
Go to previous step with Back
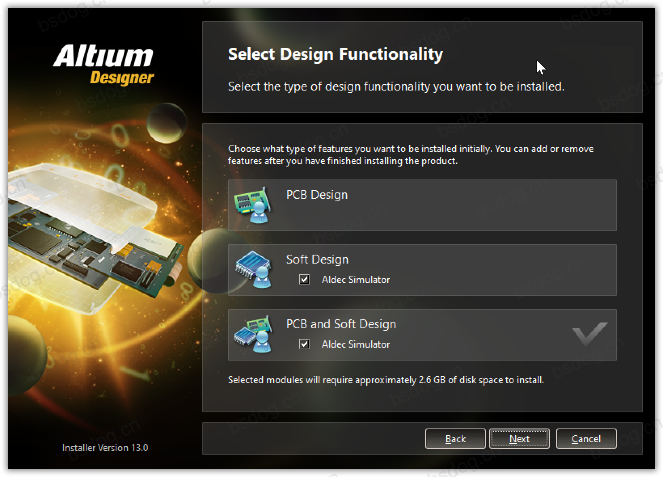(x=456, y=439)
